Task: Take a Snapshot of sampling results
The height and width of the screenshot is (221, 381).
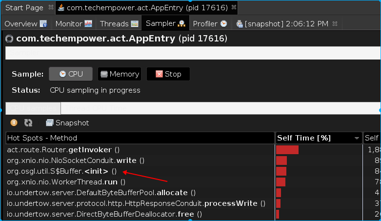Action: click(x=67, y=123)
